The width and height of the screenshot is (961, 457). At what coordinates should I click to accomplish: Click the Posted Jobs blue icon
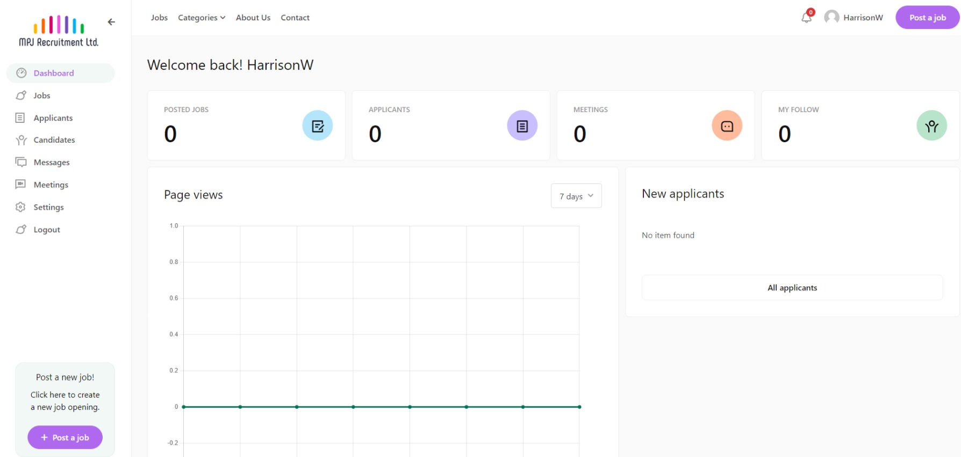coord(317,126)
